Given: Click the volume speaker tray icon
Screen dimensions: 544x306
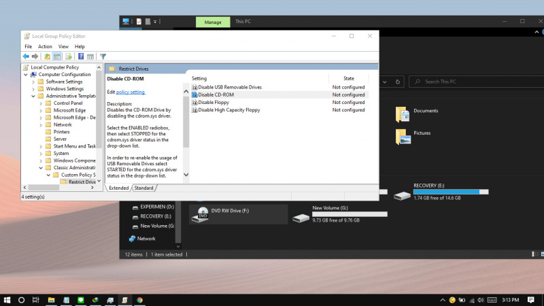Looking at the screenshot, I should (x=481, y=300).
